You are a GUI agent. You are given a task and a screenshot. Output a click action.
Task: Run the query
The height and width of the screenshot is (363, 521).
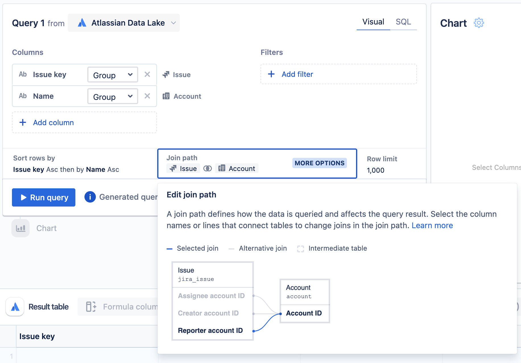(x=44, y=197)
